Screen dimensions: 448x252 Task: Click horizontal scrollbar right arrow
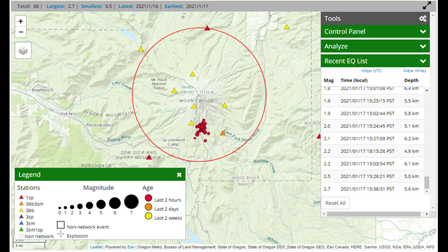coord(427,214)
